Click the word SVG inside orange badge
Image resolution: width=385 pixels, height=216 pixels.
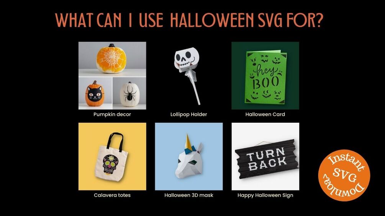pyautogui.click(x=344, y=175)
